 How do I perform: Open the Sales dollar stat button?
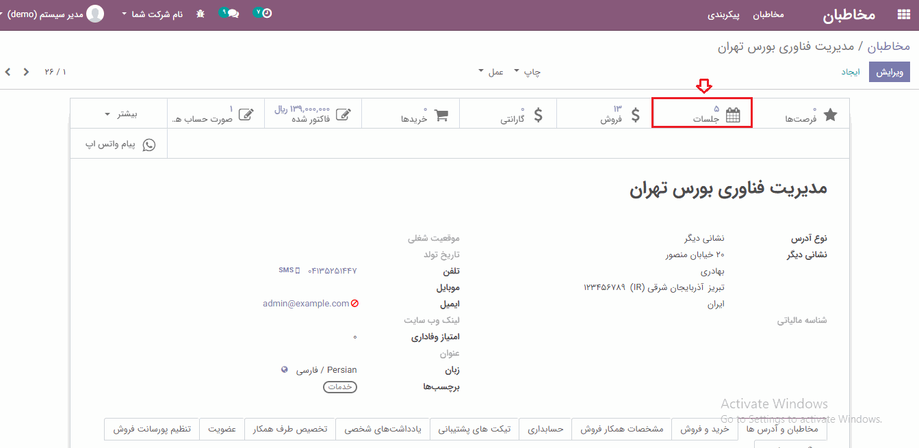605,114
